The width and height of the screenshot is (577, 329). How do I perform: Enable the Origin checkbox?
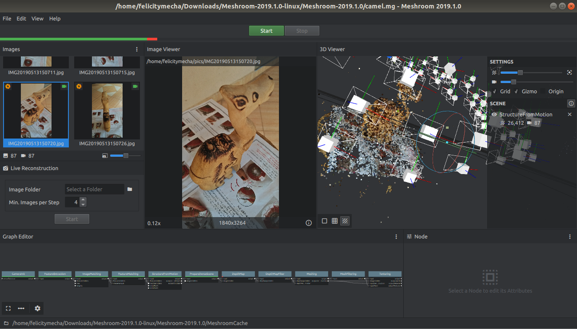(543, 91)
